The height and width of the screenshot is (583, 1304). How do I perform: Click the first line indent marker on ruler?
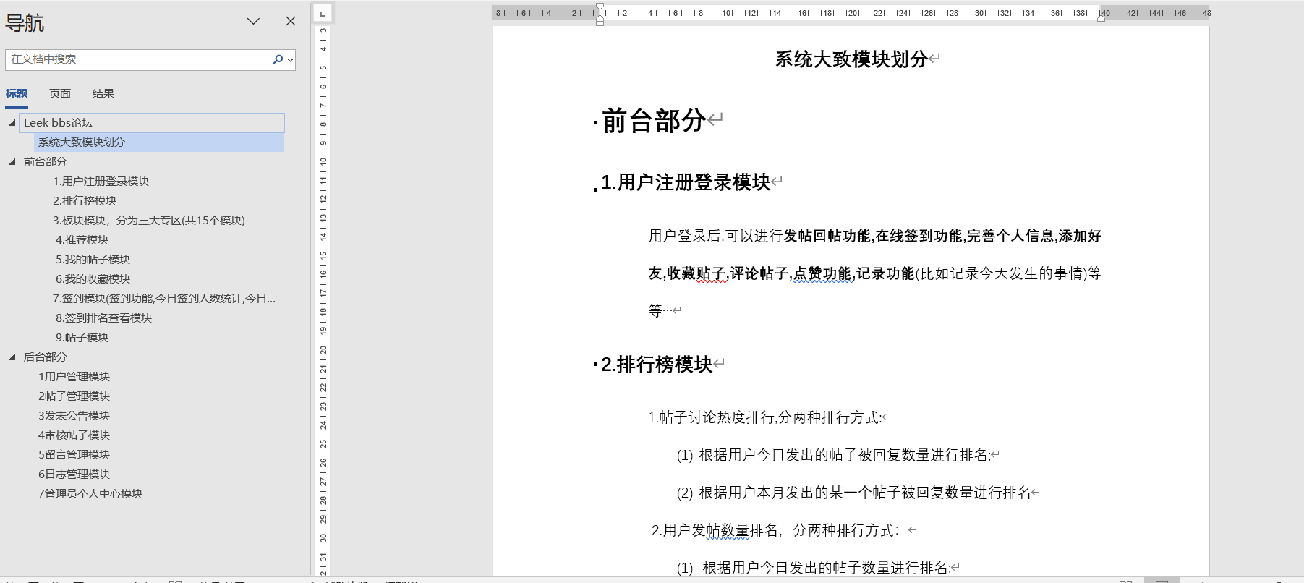(x=600, y=7)
